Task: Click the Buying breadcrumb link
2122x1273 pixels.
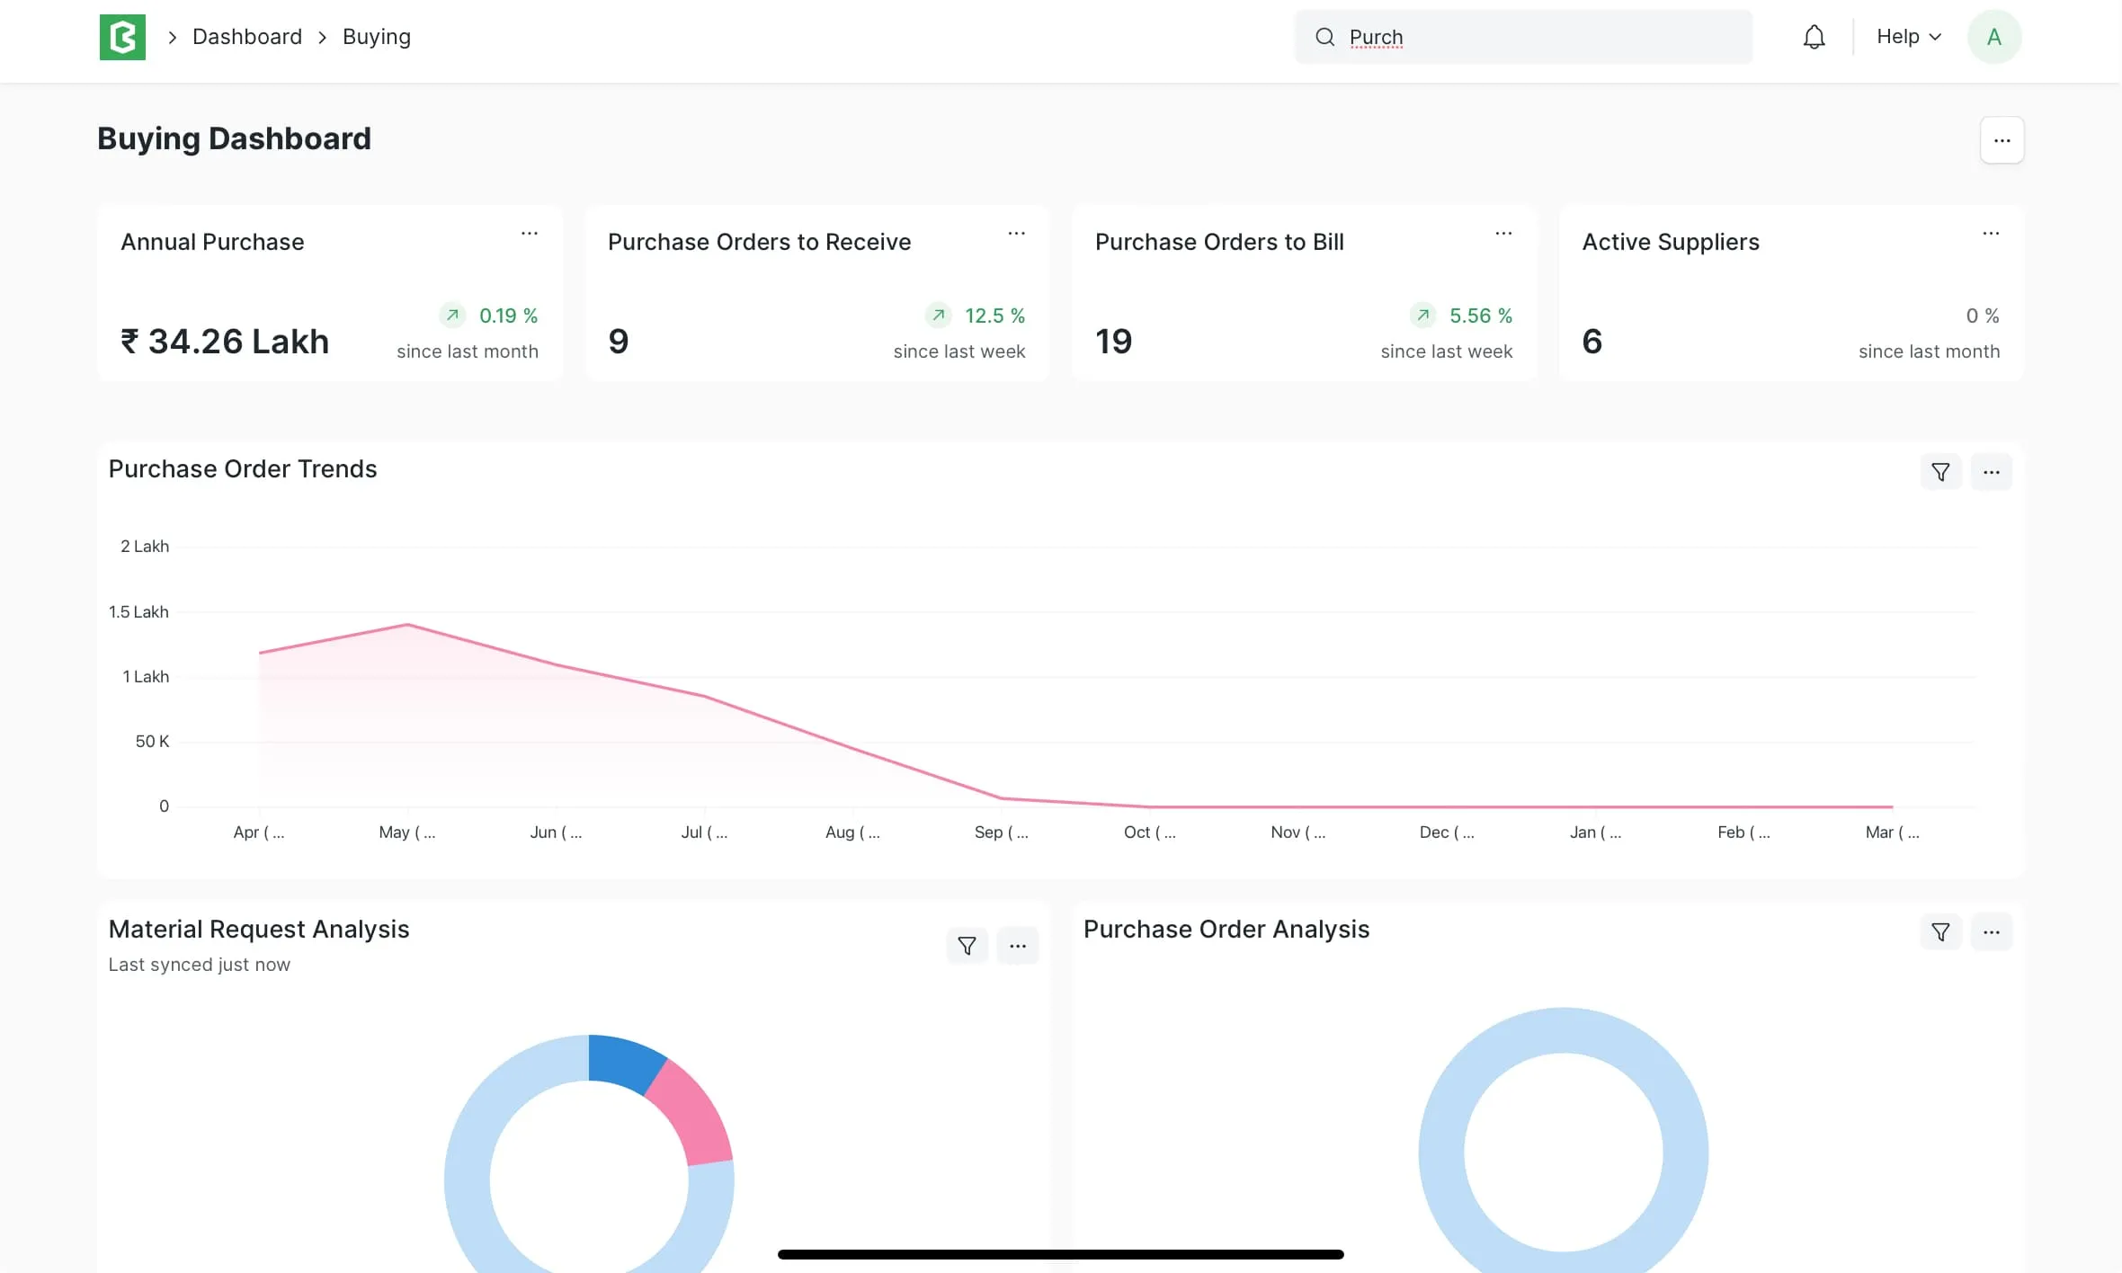Action: 376,37
